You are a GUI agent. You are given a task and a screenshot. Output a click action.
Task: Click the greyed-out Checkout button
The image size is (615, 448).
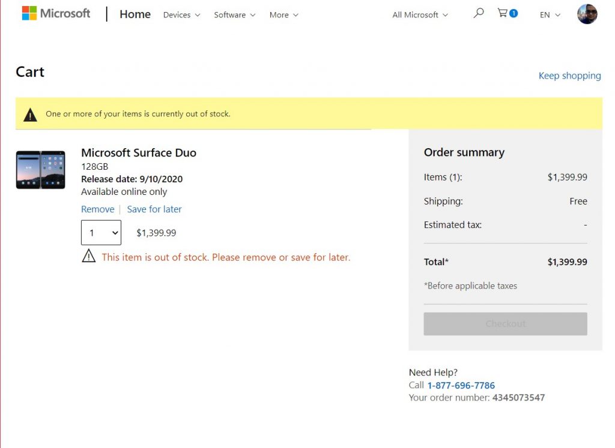click(x=505, y=324)
